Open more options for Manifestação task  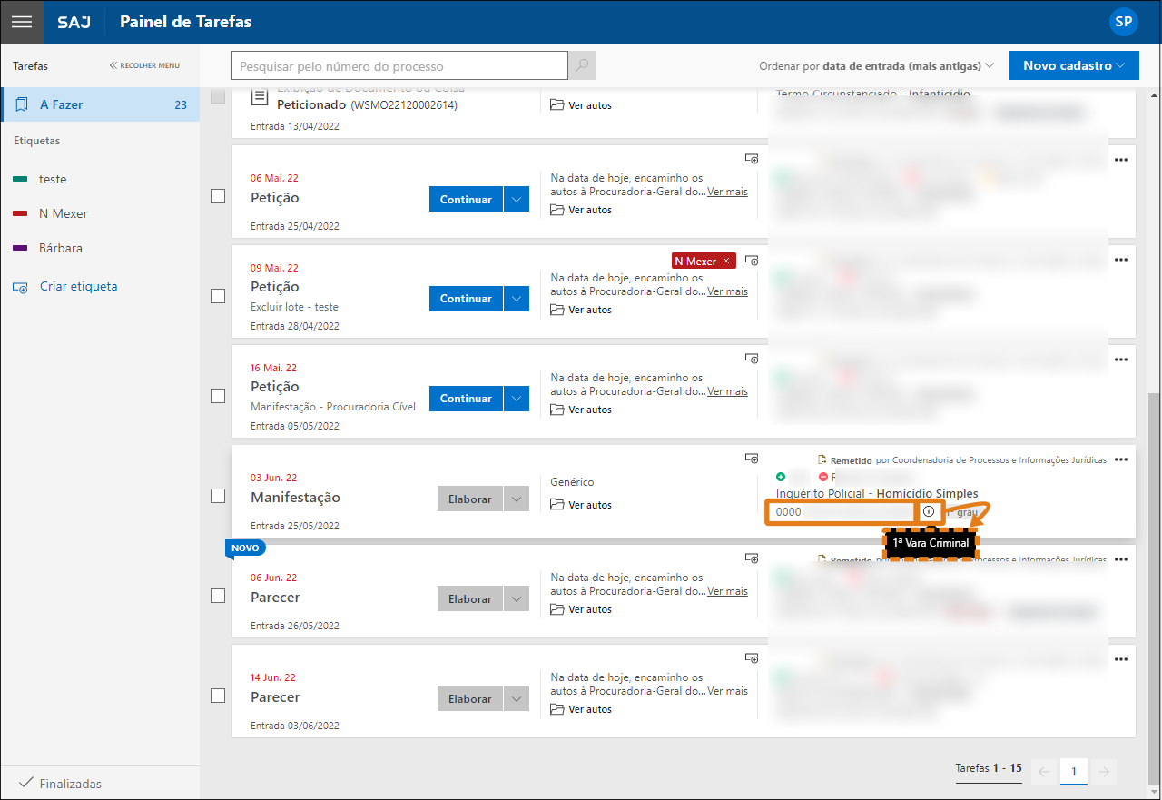(x=1121, y=459)
